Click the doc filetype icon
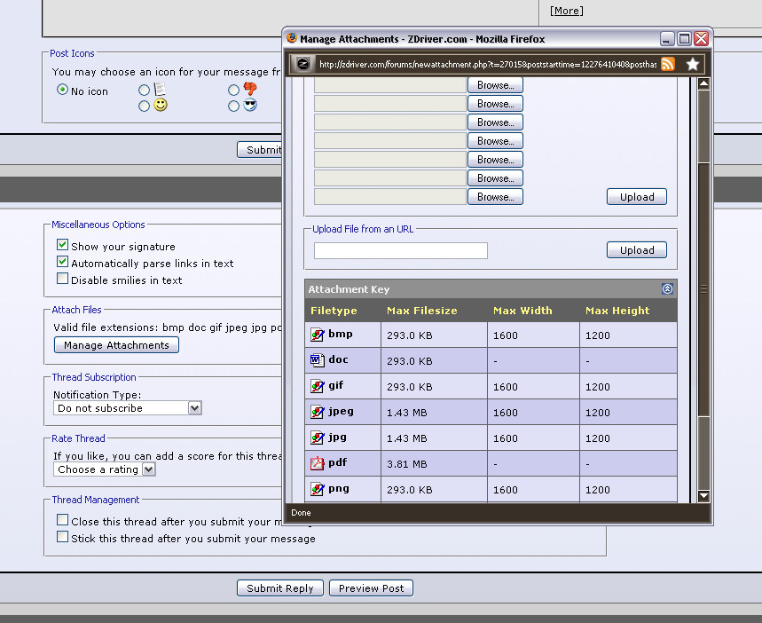762x623 pixels. (x=318, y=360)
